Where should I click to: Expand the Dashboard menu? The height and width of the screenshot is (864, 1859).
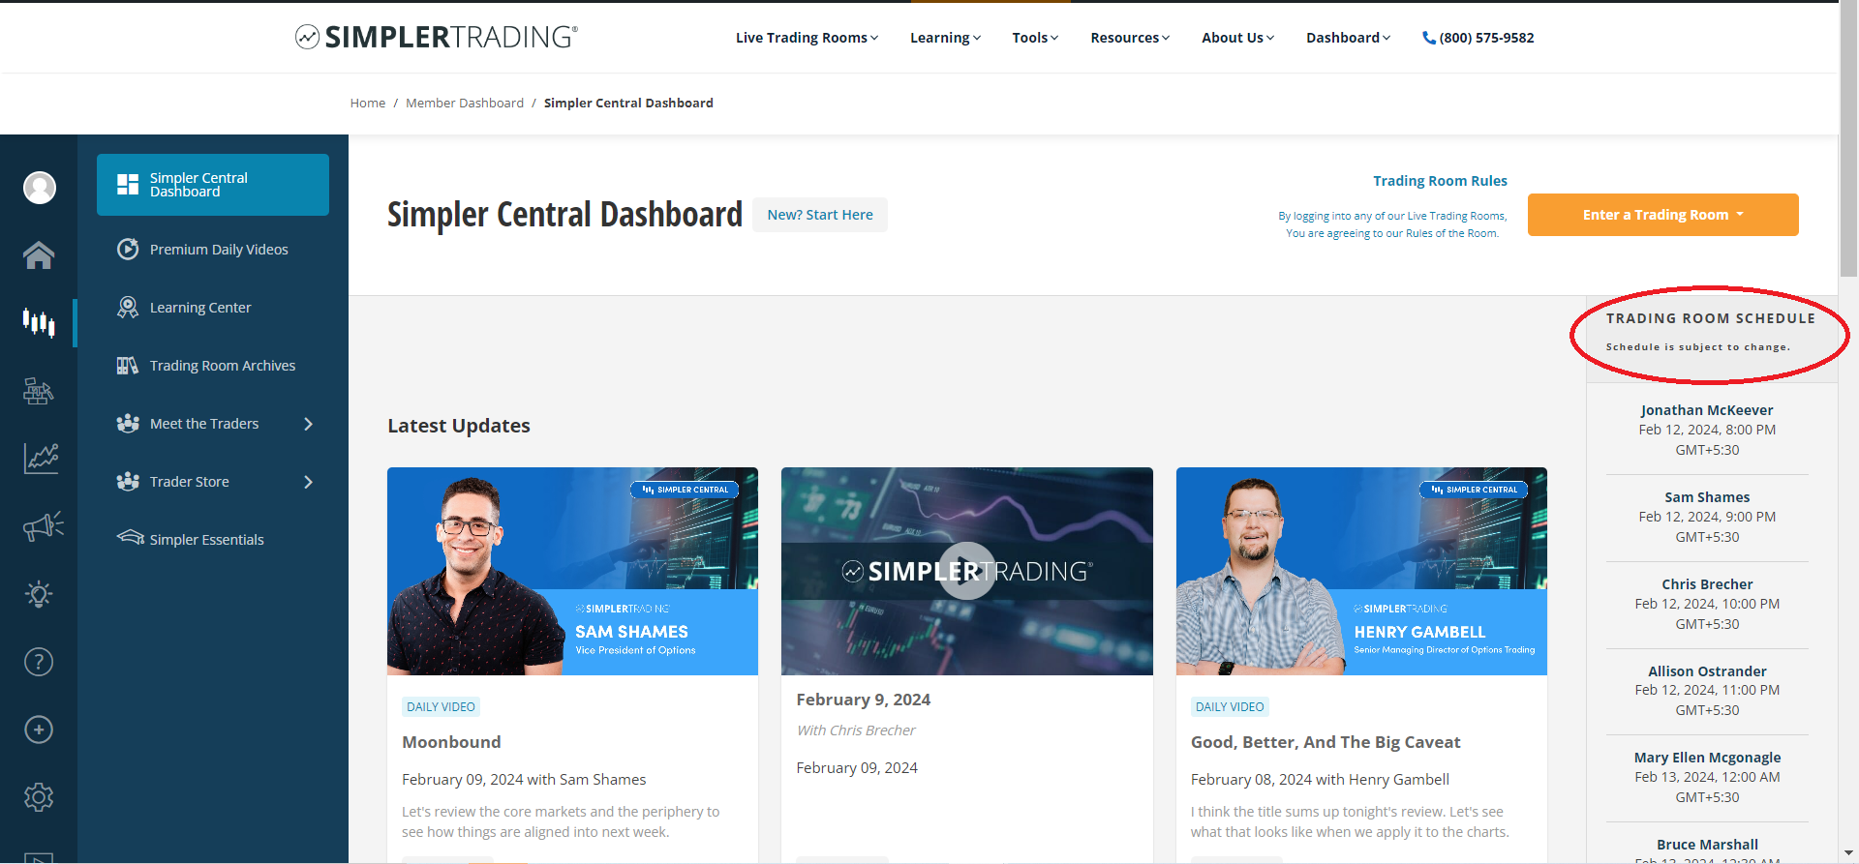(x=1348, y=38)
